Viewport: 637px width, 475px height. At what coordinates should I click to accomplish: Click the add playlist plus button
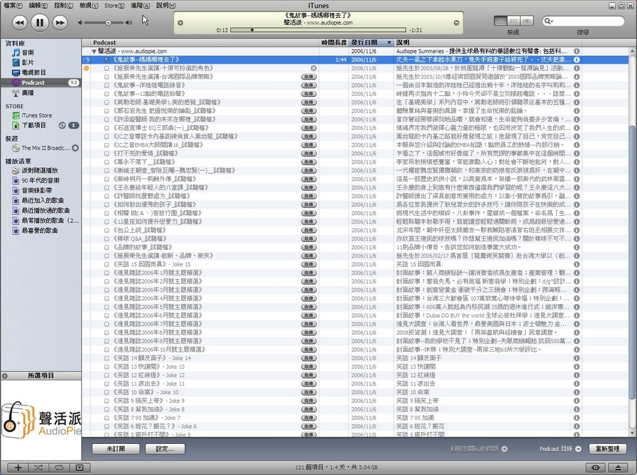(x=18, y=468)
